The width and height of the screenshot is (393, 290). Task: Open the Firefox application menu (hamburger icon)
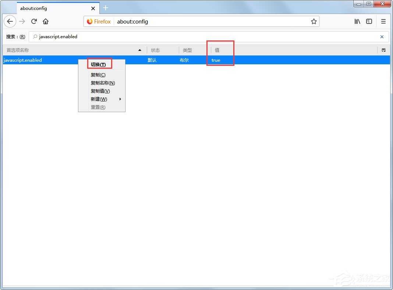[383, 21]
